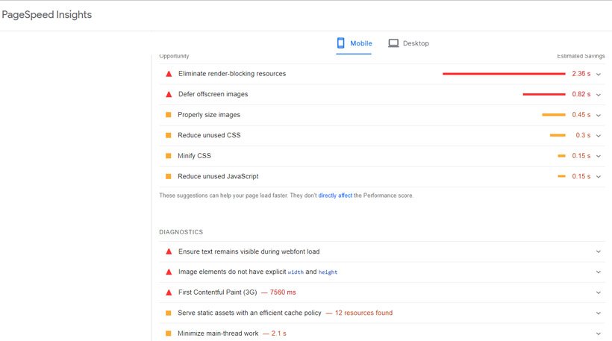Click the '0.3 s' estimated savings value

[583, 135]
